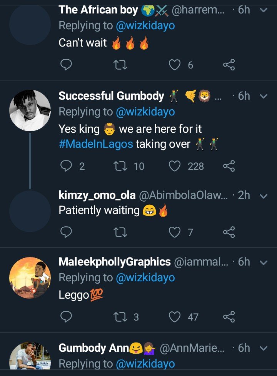Expand options for Successful Gumbody's tweet
The width and height of the screenshot is (277, 376).
tap(264, 96)
